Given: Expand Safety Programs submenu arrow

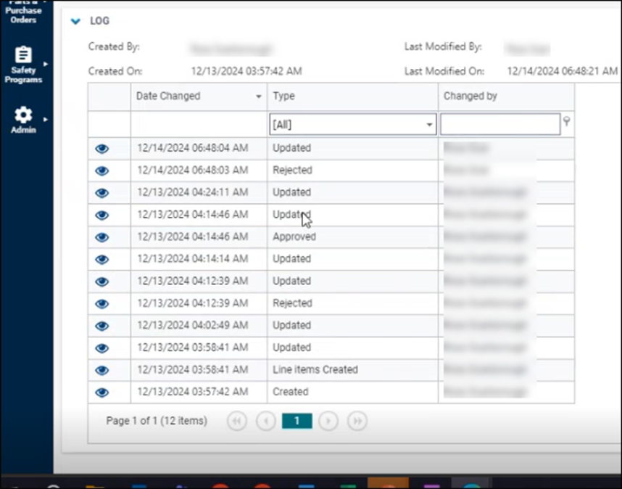Looking at the screenshot, I should point(46,64).
